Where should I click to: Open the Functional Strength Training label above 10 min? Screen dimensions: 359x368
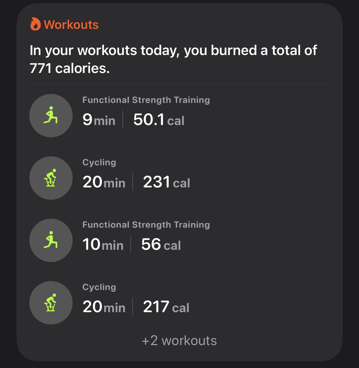pyautogui.click(x=146, y=225)
